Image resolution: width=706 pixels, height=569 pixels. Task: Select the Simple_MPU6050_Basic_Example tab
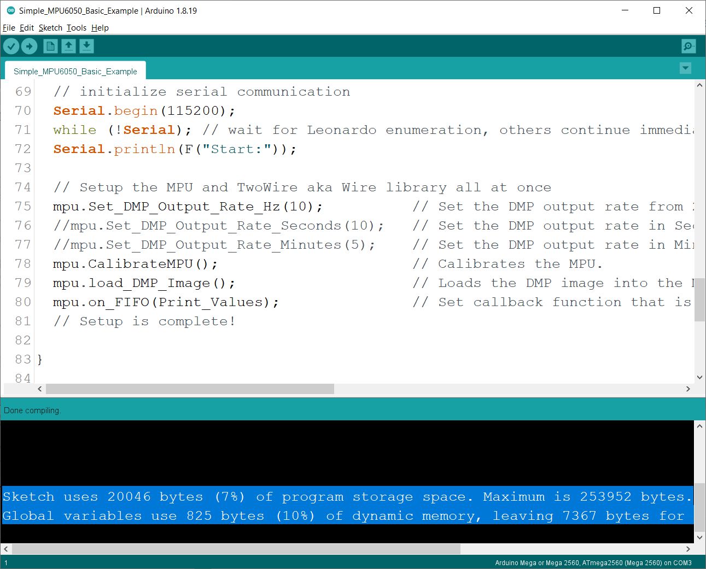click(x=75, y=71)
